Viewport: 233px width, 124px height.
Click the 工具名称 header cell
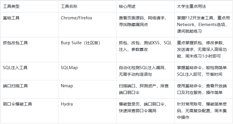(87, 6)
